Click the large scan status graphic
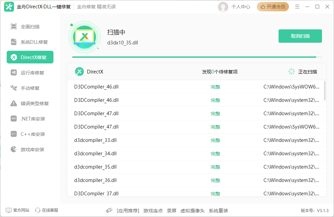Screen dimensions: 334x217 coord(85,37)
